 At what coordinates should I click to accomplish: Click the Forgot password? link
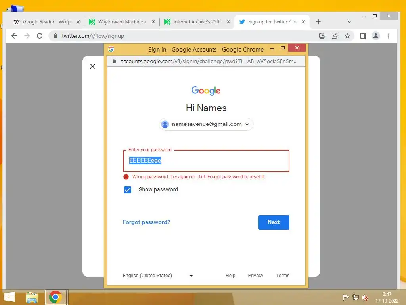click(x=146, y=222)
